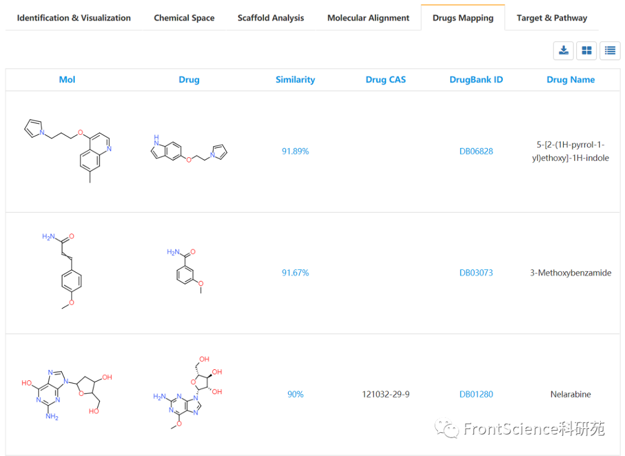
Task: Click the 91.67% similarity value
Action: [295, 273]
